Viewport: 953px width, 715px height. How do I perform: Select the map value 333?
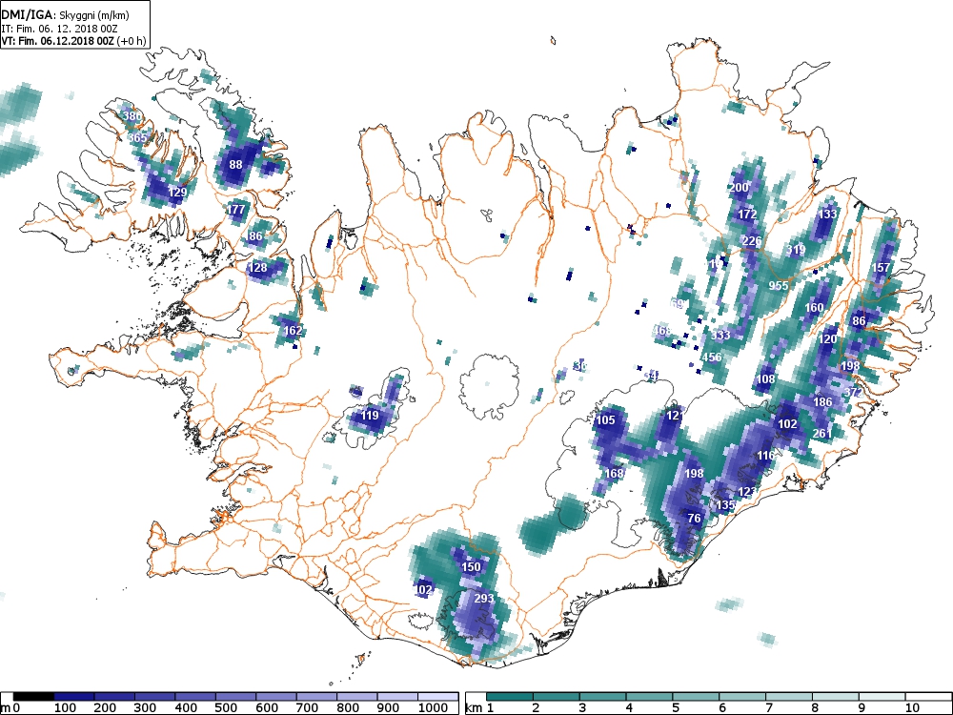pyautogui.click(x=720, y=335)
